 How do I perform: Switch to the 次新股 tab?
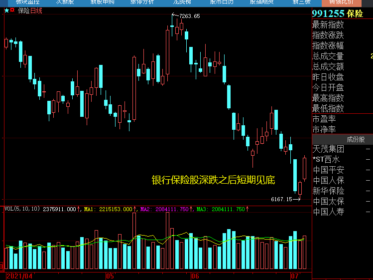[x=65, y=2]
